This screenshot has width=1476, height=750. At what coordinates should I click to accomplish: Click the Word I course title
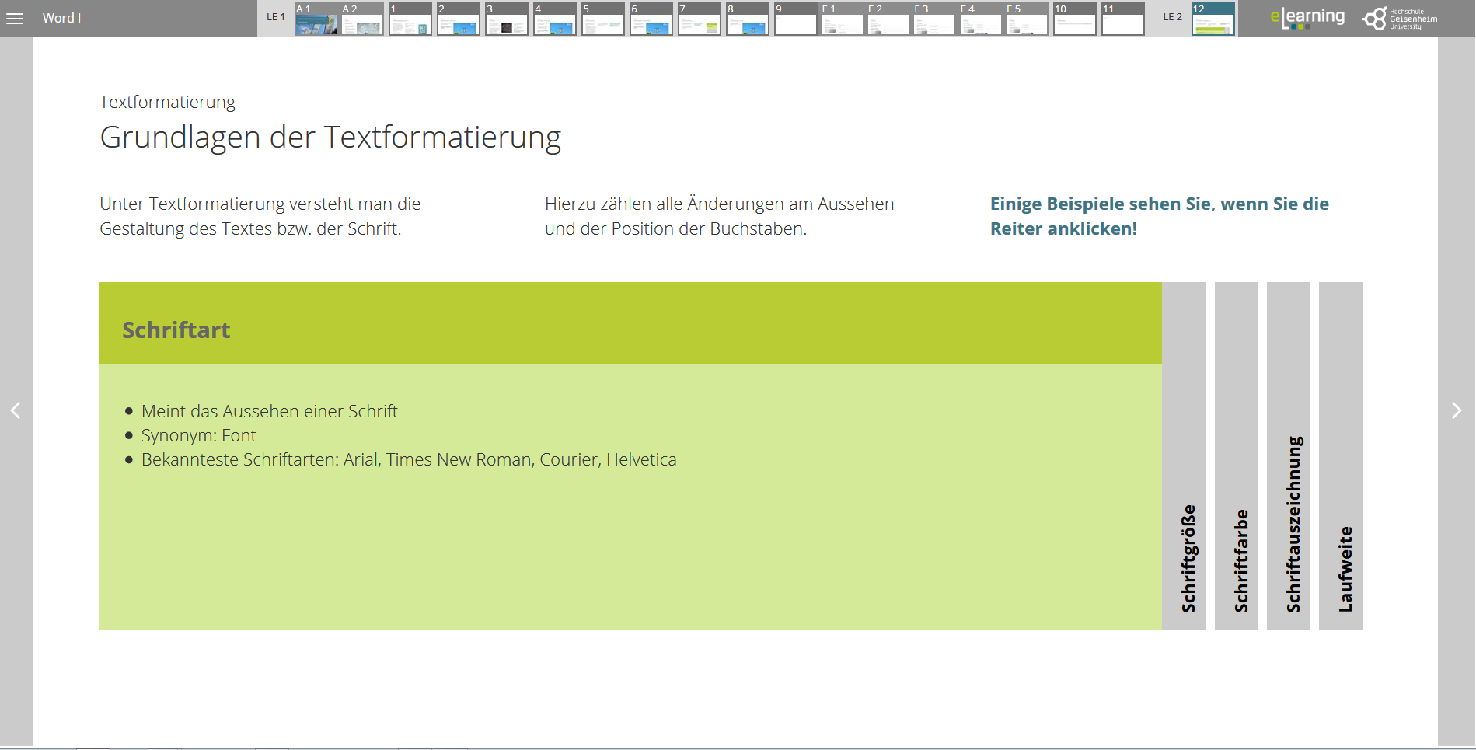click(x=61, y=18)
